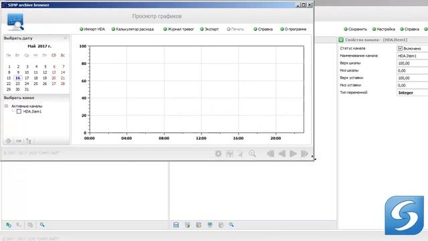Click the Низ шкалы value field
Screen dimensions: 428x241
[412, 70]
